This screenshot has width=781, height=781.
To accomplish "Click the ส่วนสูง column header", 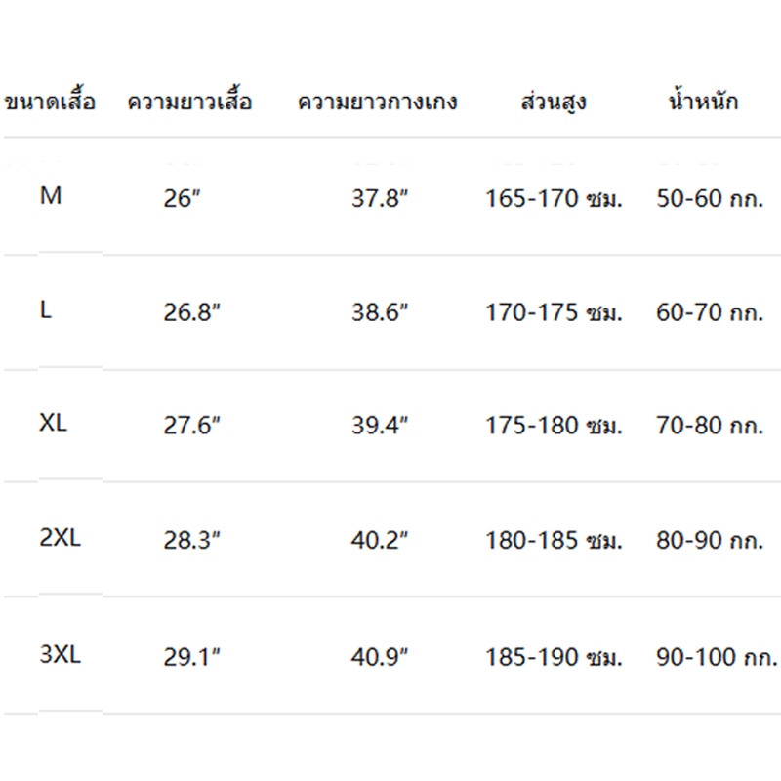I will tap(554, 102).
